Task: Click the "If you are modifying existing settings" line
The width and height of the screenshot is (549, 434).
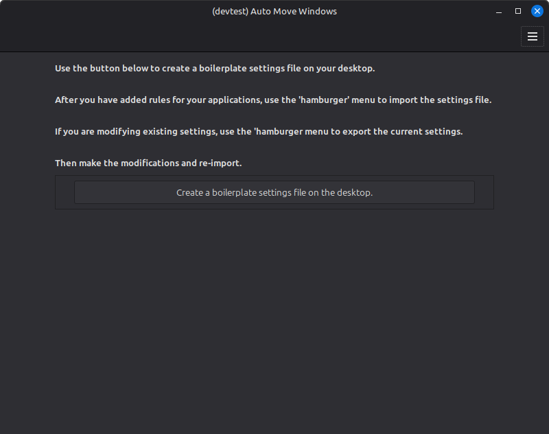Action: 136,131
